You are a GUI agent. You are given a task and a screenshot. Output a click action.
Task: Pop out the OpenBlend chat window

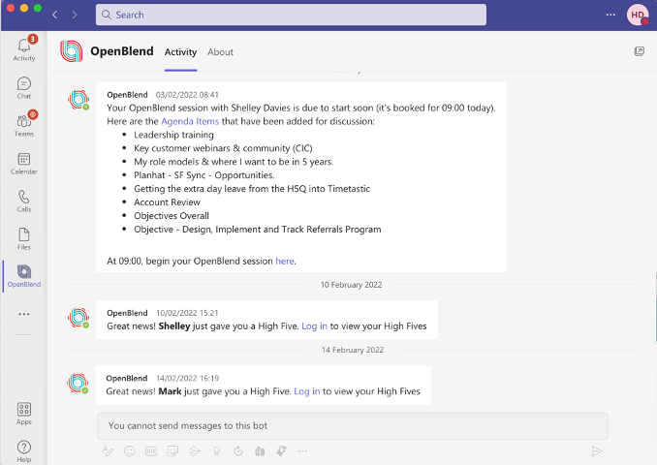point(639,51)
